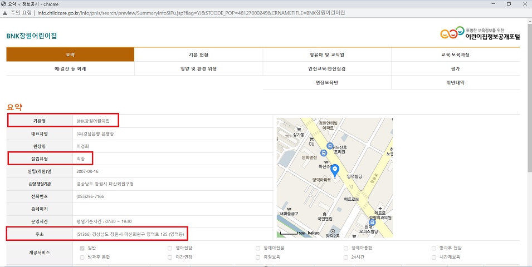Open the 영유아 및 교직원 tab
This screenshot has height=267, width=532.
(x=327, y=55)
